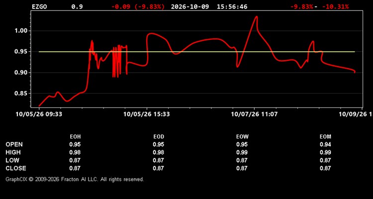Click HIGH value 0.98 under EOH
The height and width of the screenshot is (199, 373).
(75, 152)
